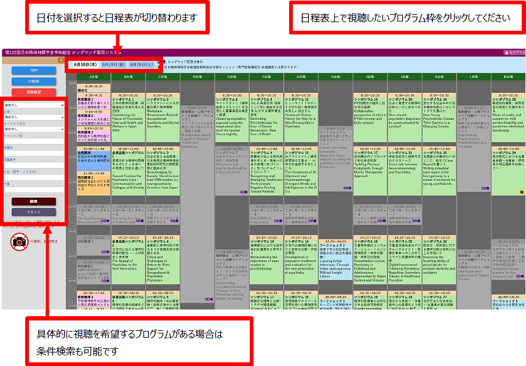
Task: Open ワークショップ 1 Suicide Prevention session
Action: pyautogui.click(x=335, y=159)
